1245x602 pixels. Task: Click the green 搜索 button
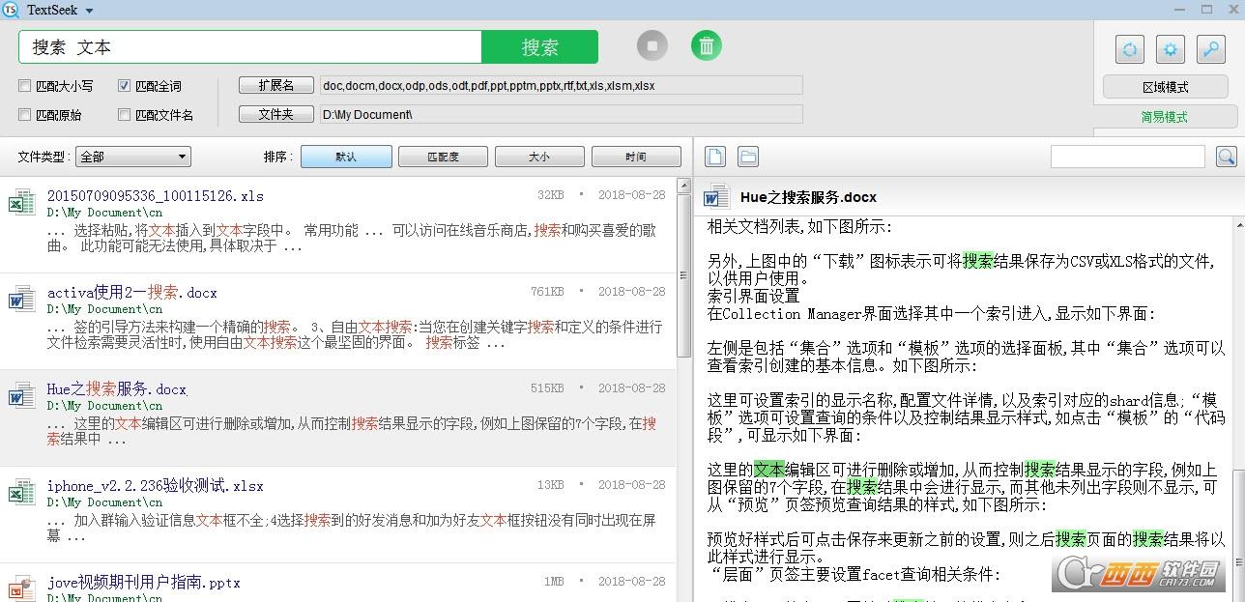(539, 45)
